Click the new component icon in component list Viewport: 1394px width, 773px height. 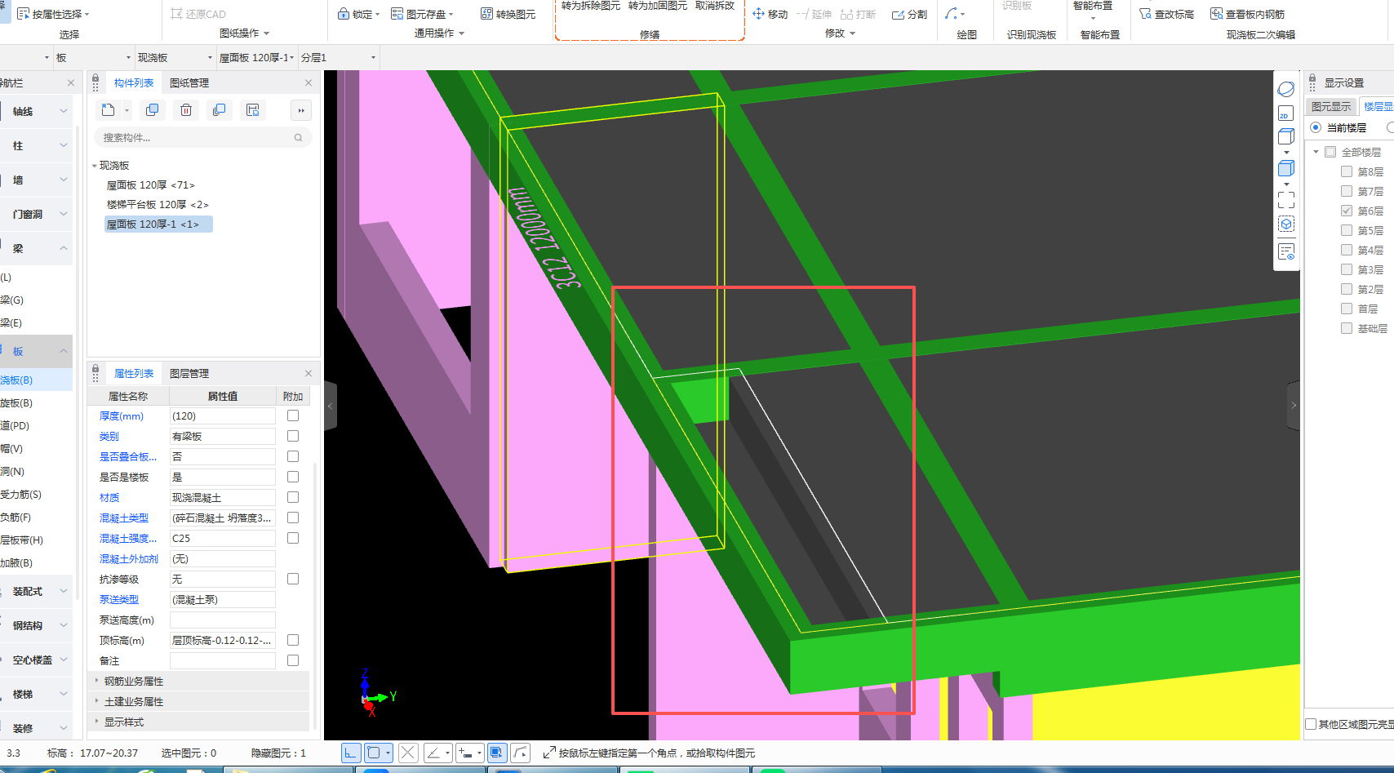click(109, 110)
